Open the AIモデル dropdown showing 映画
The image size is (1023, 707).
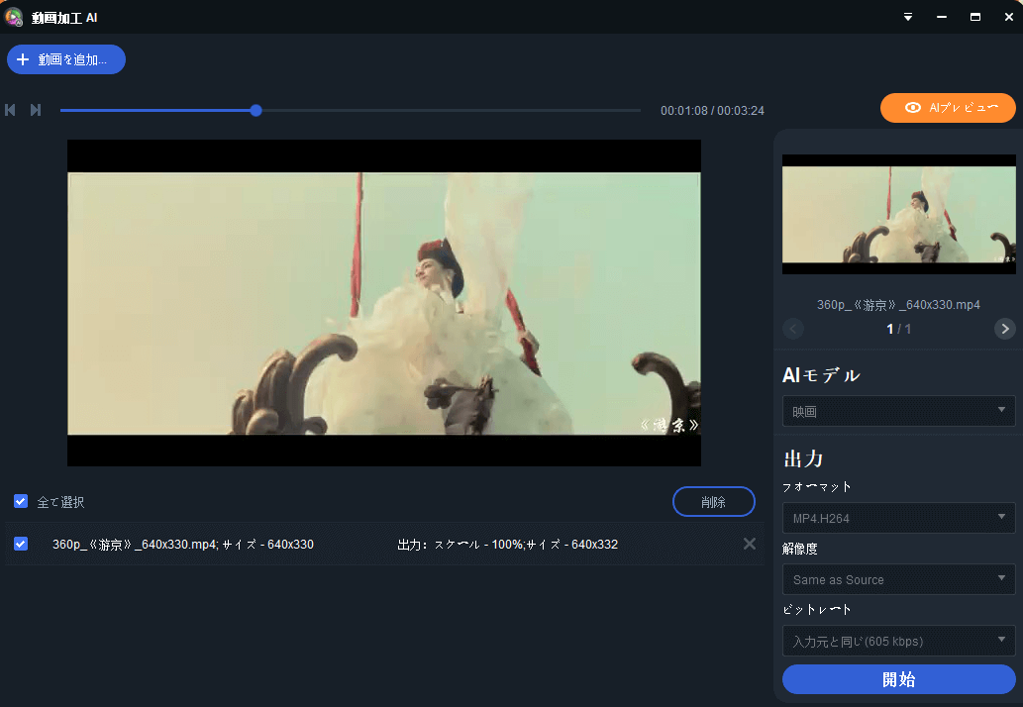point(898,410)
